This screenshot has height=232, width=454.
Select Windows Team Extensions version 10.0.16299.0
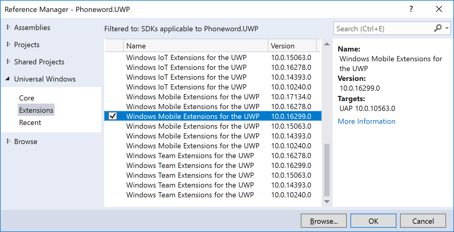(213, 165)
